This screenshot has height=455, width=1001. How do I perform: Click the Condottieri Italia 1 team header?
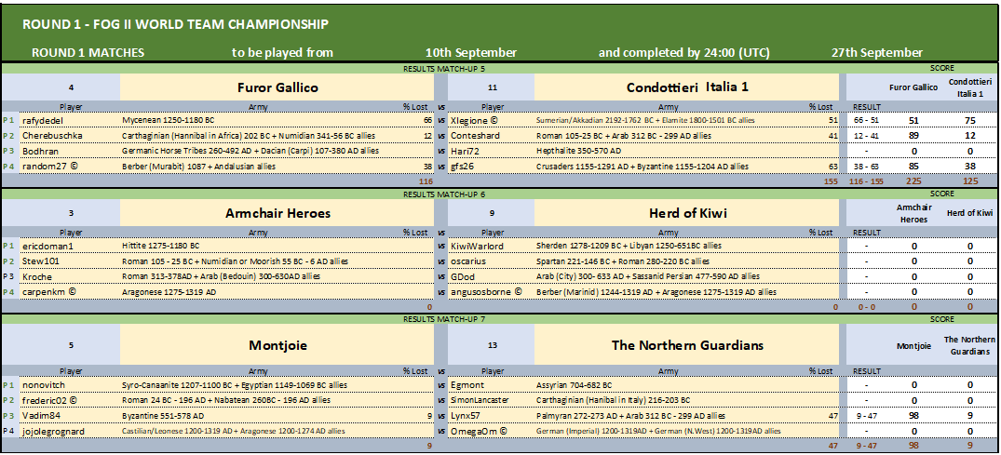[686, 87]
